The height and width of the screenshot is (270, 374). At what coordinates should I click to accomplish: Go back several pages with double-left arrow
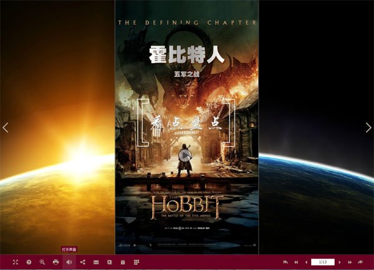coord(296,263)
